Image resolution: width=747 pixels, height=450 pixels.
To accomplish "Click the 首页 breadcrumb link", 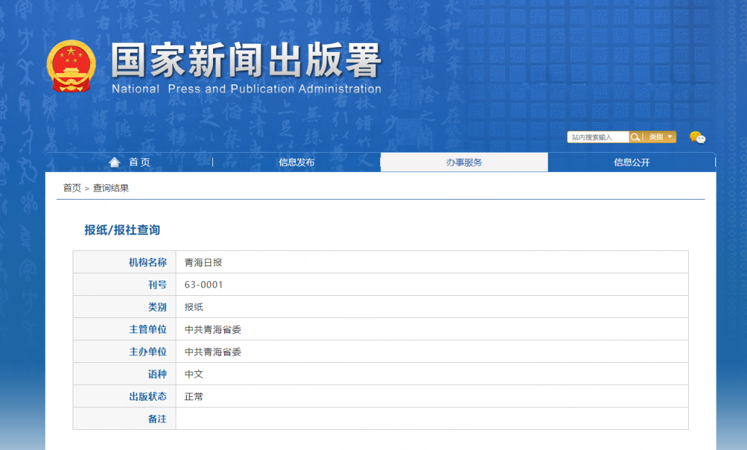I will (72, 188).
